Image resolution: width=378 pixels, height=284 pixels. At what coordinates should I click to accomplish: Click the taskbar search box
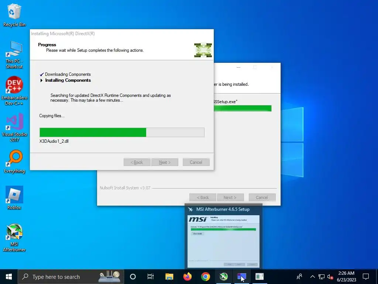point(71,277)
